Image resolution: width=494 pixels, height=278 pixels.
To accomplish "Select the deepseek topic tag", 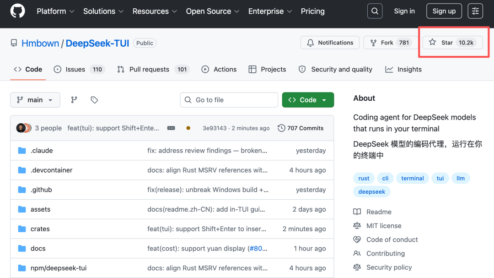I will [372, 191].
